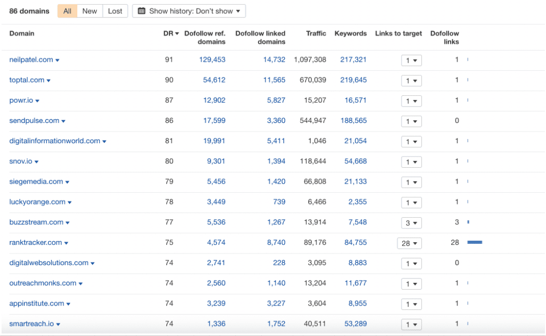Click the 86 domains count label
This screenshot has width=546, height=336.
pos(29,11)
